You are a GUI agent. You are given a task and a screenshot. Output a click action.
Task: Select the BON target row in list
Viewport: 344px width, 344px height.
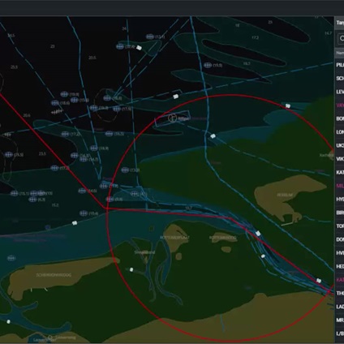click(x=340, y=118)
